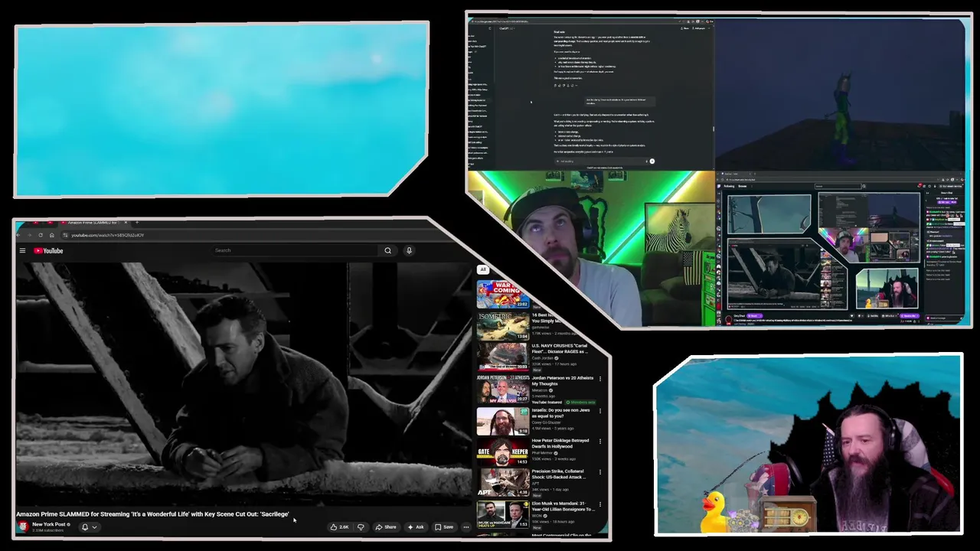Open the WAR COMING video thumbnail
This screenshot has height=551, width=980.
point(502,295)
